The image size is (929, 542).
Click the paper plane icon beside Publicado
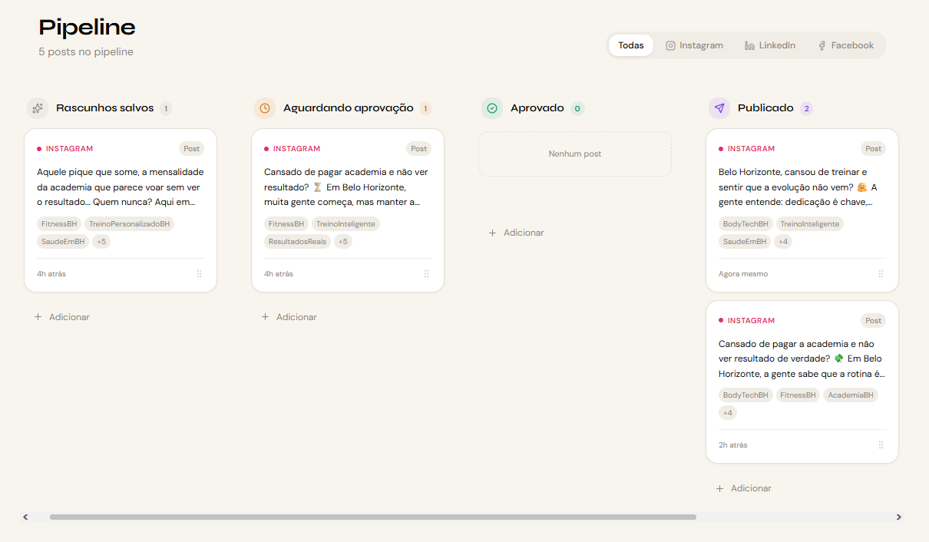click(x=719, y=108)
